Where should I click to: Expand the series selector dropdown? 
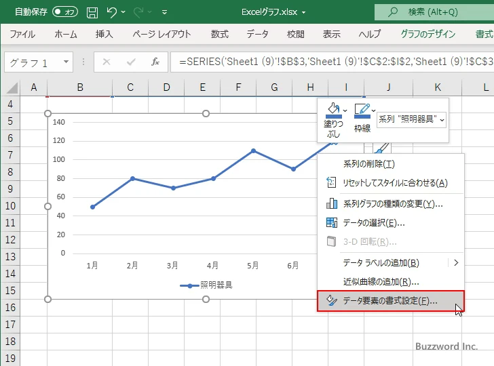(x=411, y=119)
